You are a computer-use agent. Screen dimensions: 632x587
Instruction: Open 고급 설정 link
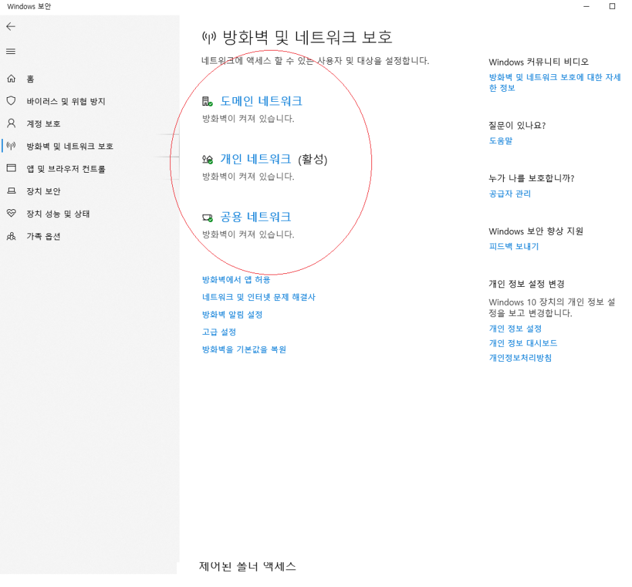click(x=219, y=332)
